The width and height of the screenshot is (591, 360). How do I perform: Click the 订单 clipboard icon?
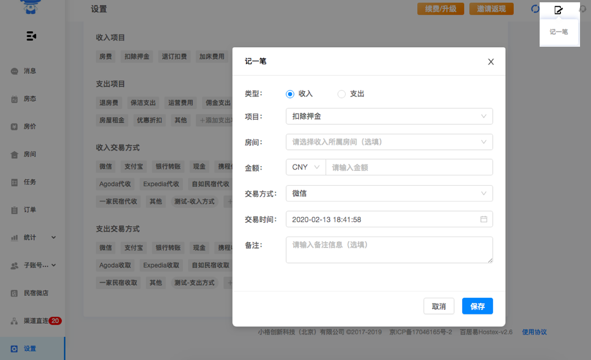(14, 210)
